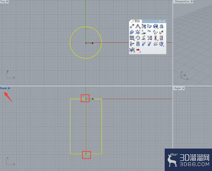Select the Copy objects tool
The width and height of the screenshot is (212, 171).
[x=144, y=26]
